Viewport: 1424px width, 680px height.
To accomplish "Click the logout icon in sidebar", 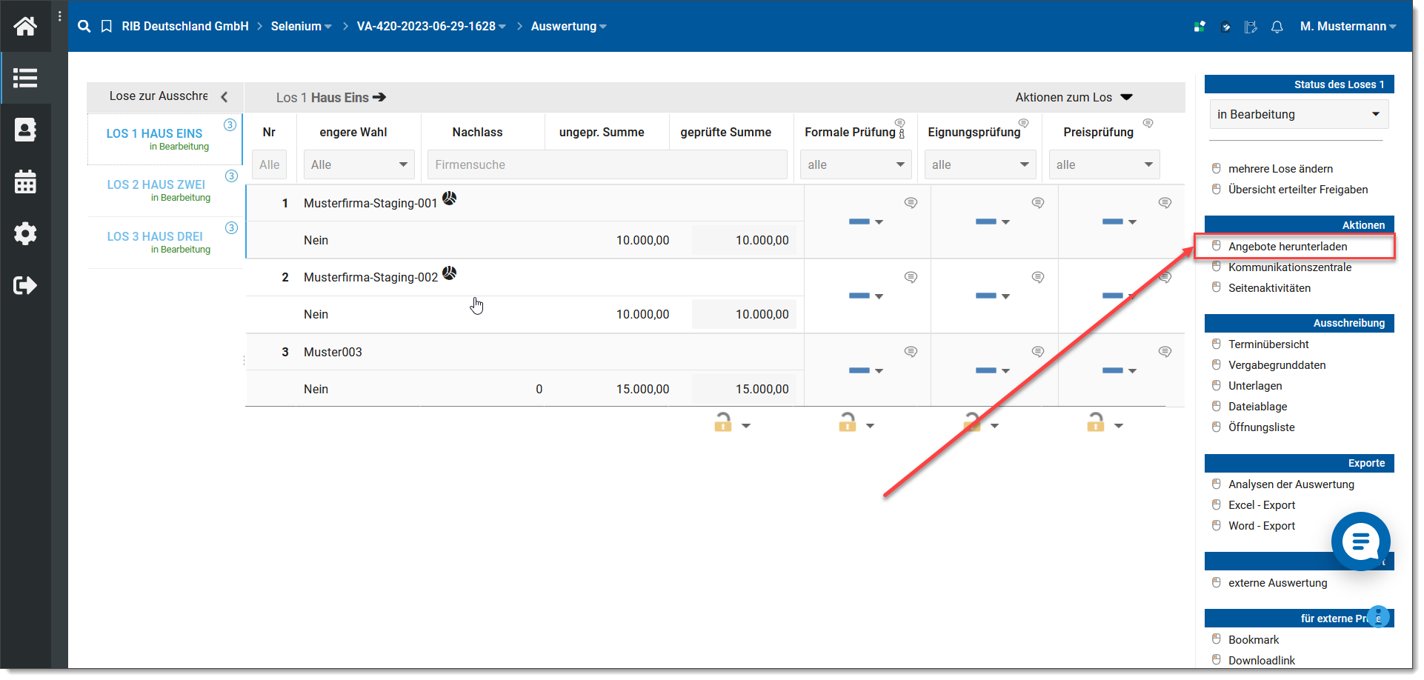I will [25, 285].
